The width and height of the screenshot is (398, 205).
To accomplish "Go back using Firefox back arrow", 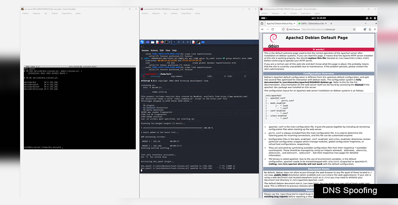I will [x=263, y=30].
